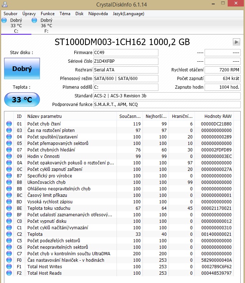The height and width of the screenshot is (283, 245).
Task: Click the Dobrý health status button
Action: click(x=22, y=69)
